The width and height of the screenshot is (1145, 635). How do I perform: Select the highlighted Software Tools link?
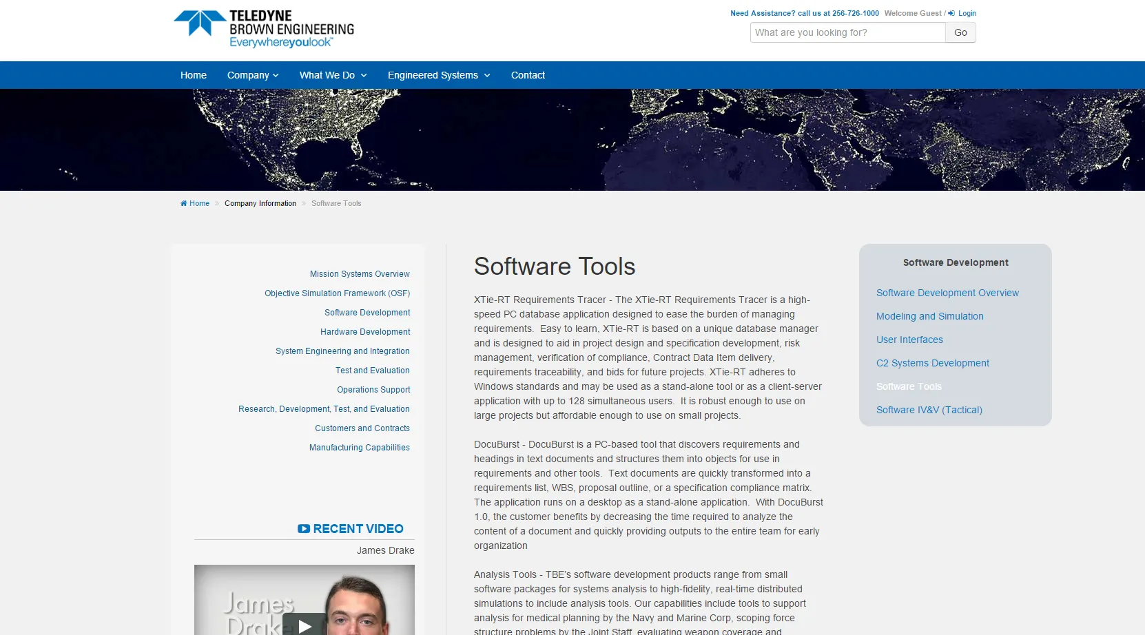[x=909, y=386]
